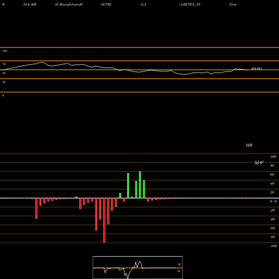Click the GRETEX_ST symbol text in the header

[191, 4]
